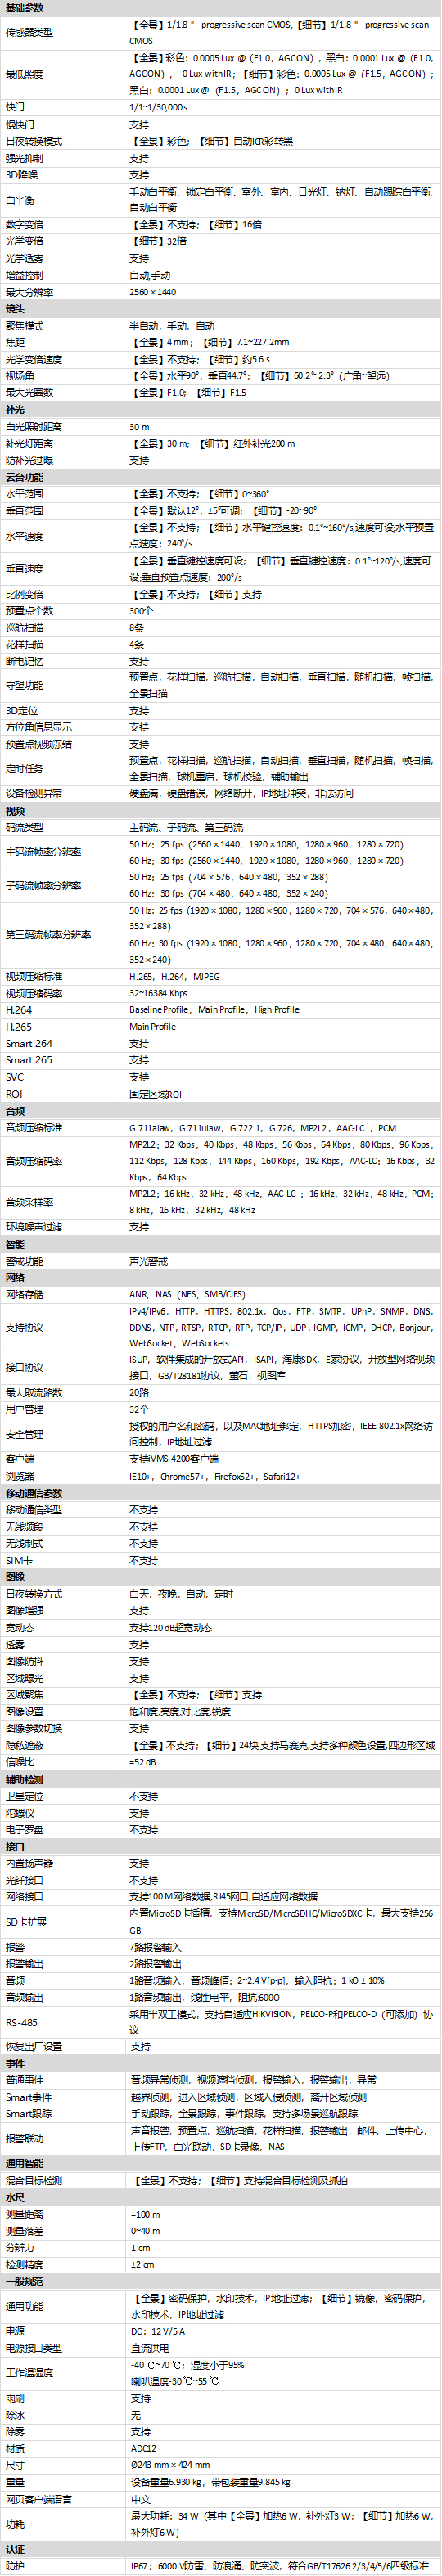The height and width of the screenshot is (2576, 442).
Task: Click the '宽动态' value '支持120 dB超宽动态'
Action: tap(170, 1628)
